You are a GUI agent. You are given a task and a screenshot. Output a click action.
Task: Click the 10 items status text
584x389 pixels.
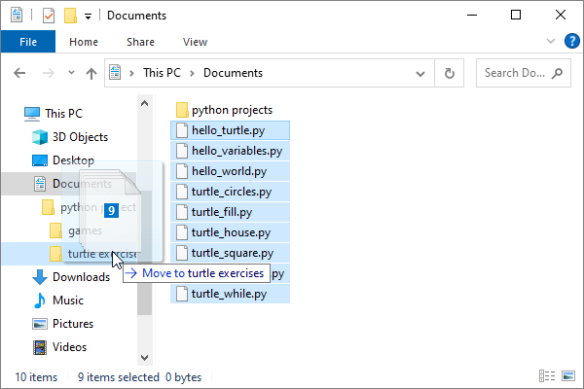tap(36, 377)
